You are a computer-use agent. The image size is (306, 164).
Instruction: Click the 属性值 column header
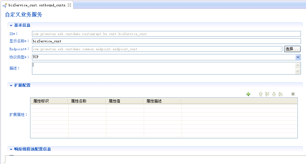coord(124,101)
